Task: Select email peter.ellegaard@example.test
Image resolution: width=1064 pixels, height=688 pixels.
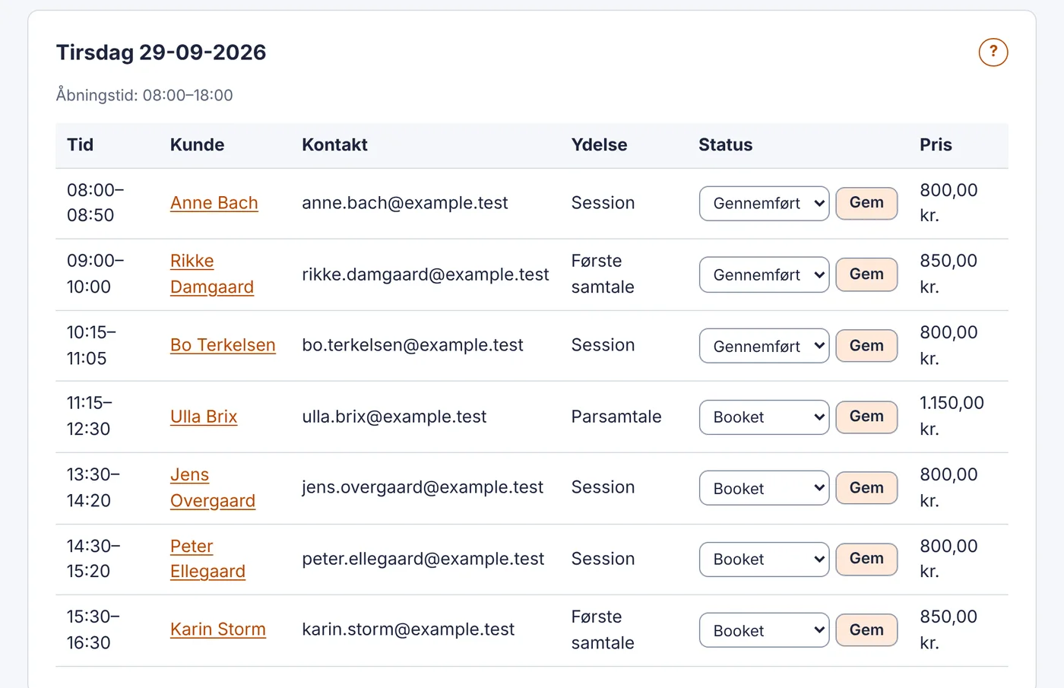Action: tap(423, 559)
